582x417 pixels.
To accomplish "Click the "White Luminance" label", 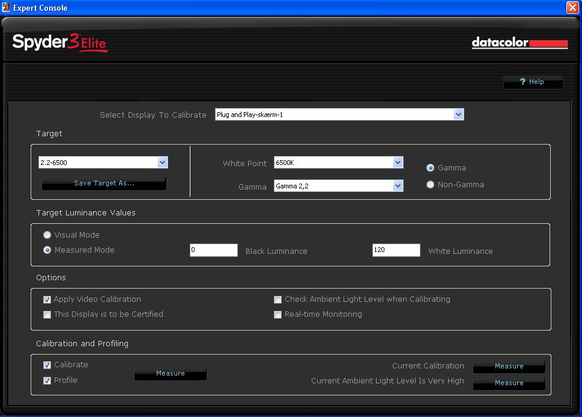I will (461, 251).
